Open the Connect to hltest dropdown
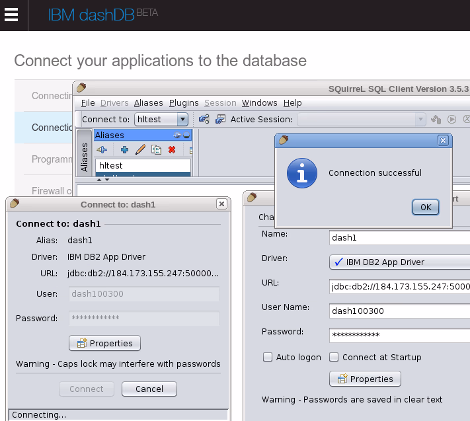Image resolution: width=470 pixels, height=421 pixels. pos(182,120)
